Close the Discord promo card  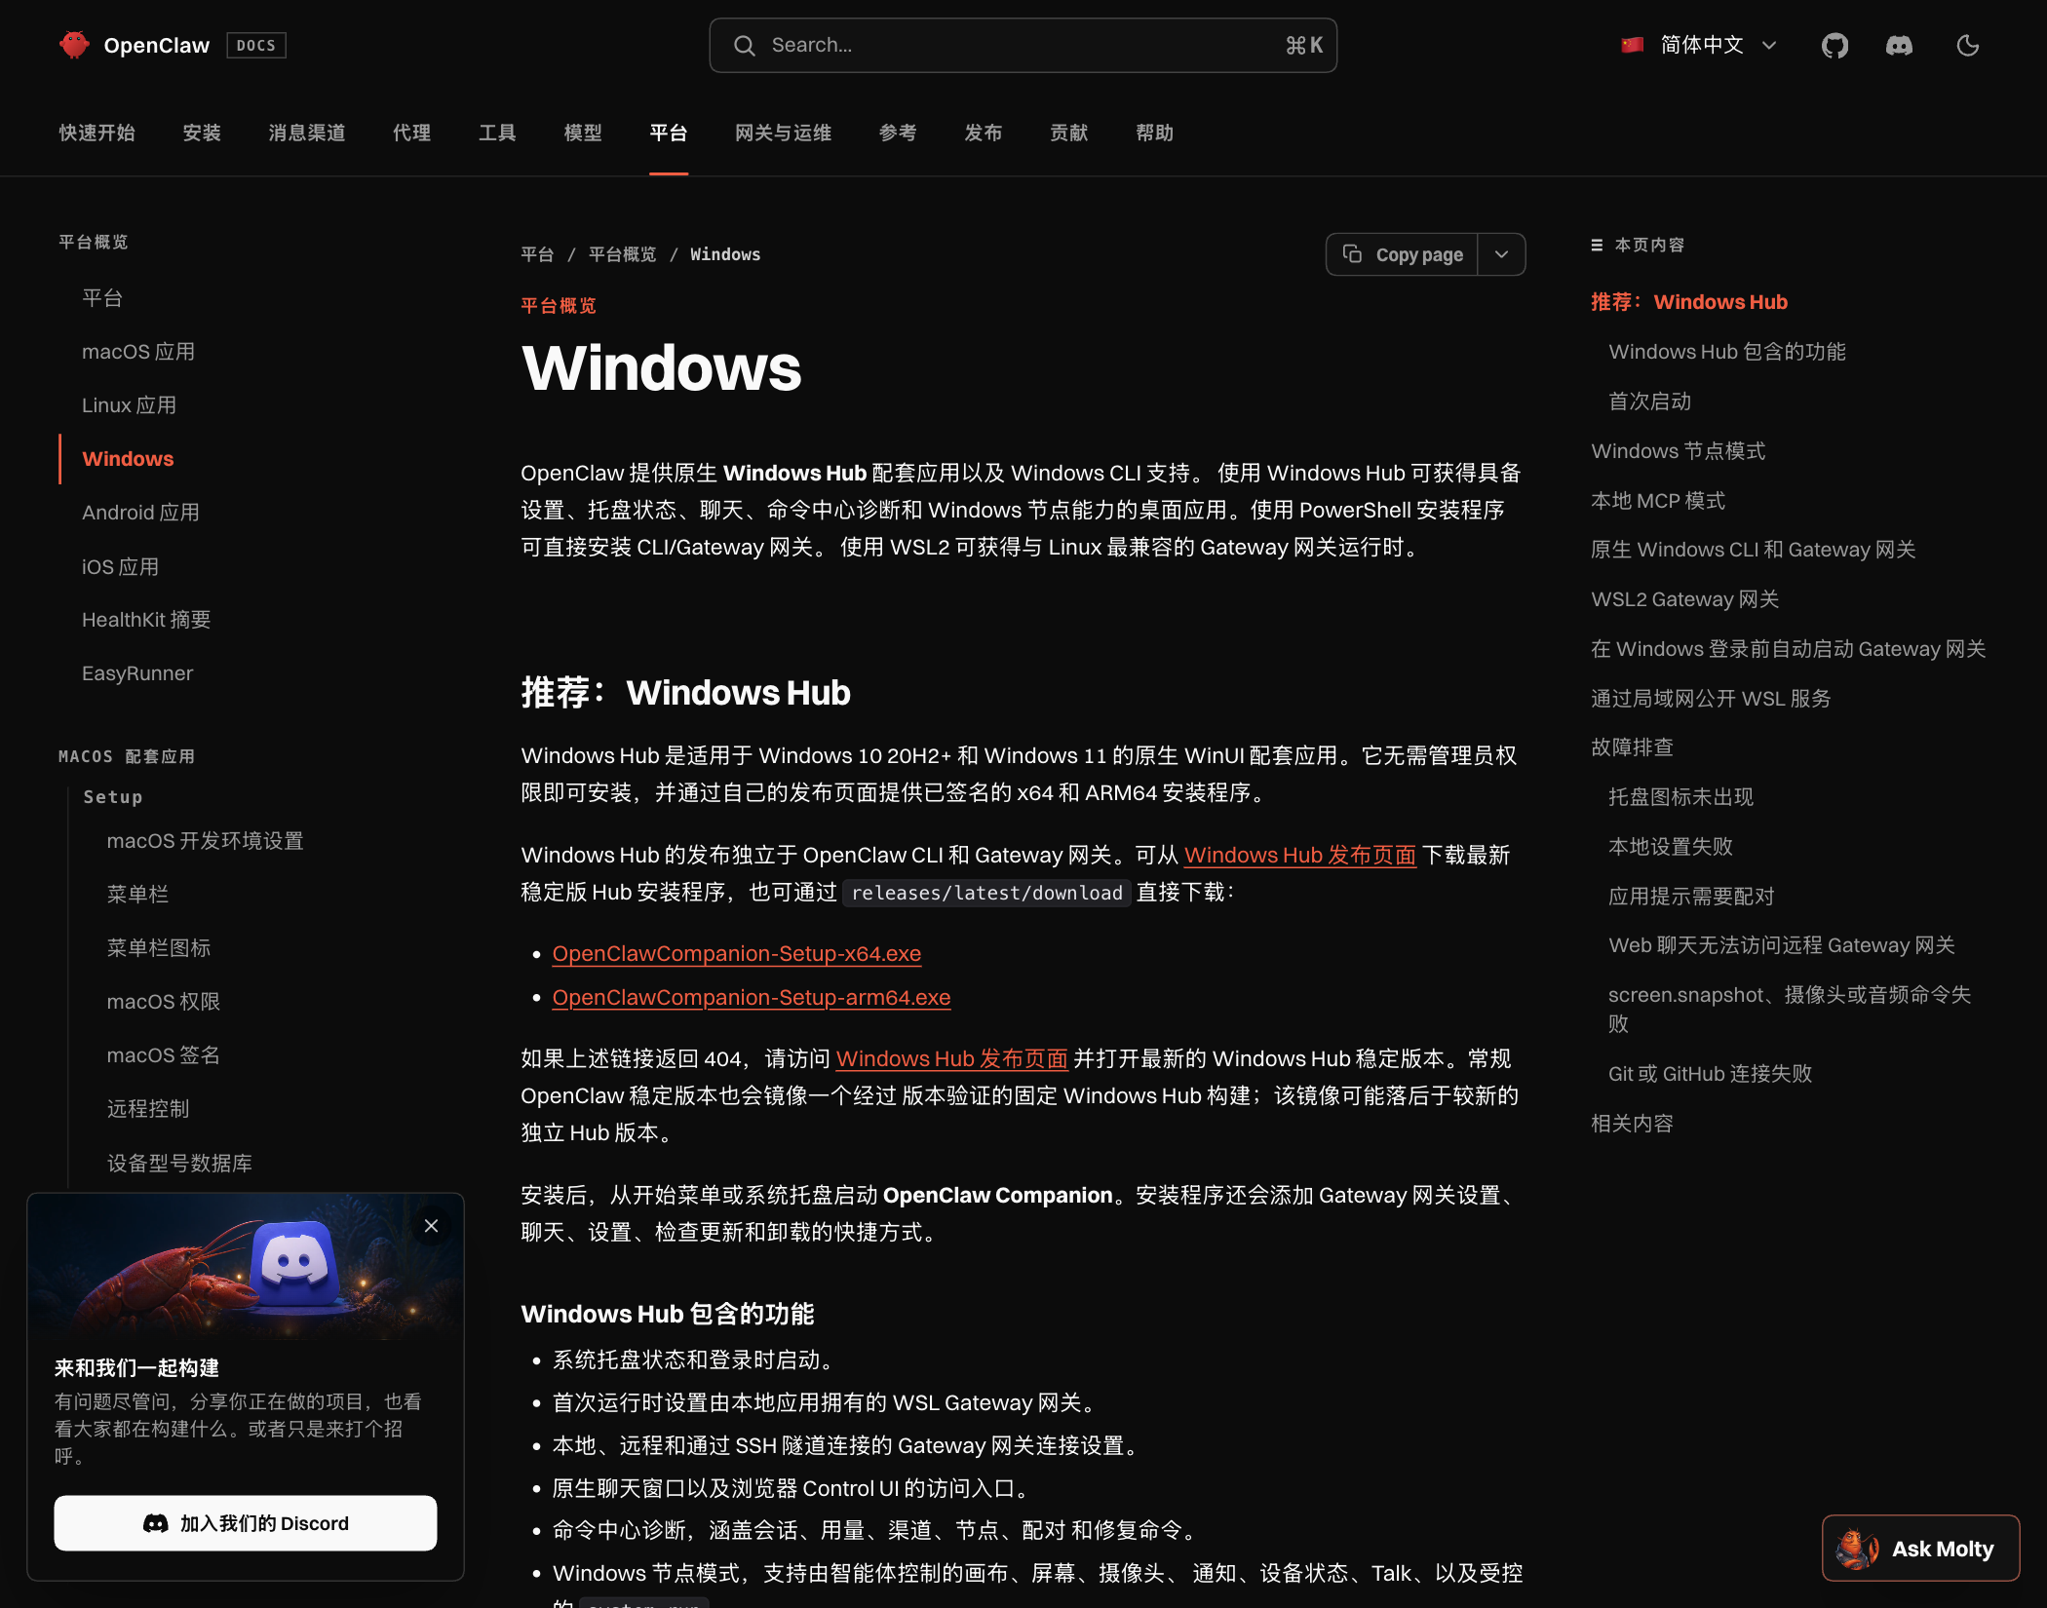tap(432, 1226)
